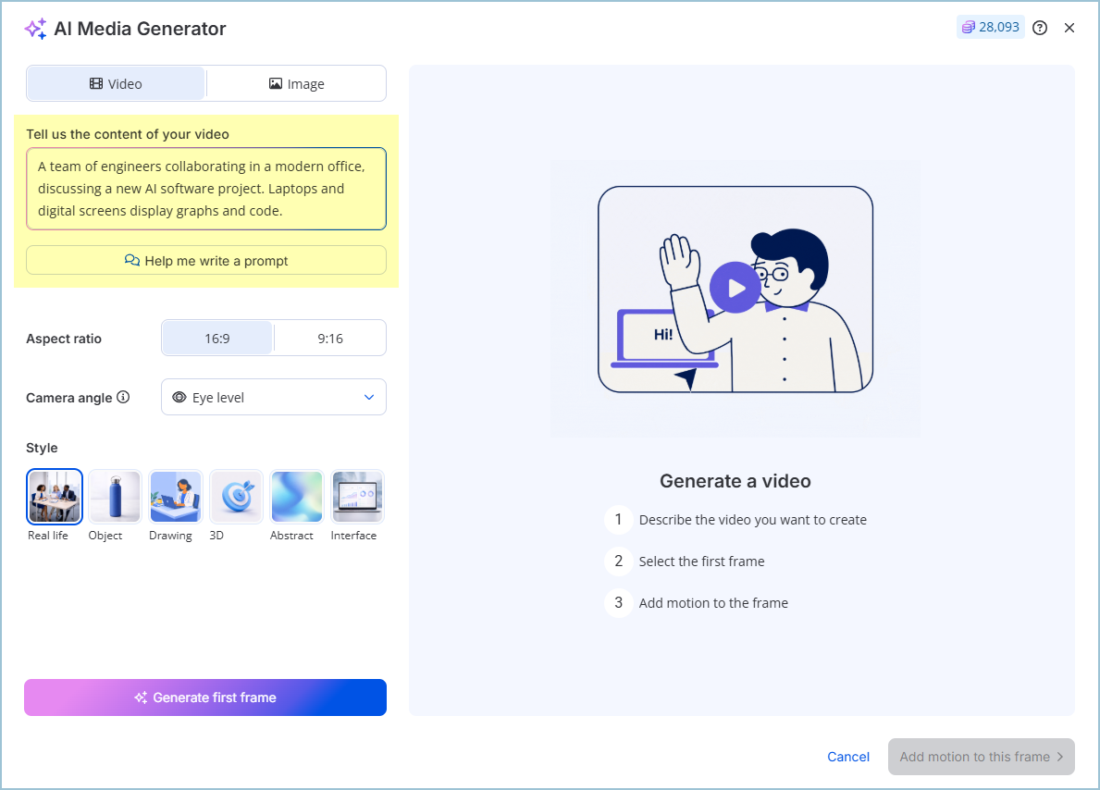Switch aspect ratio to 9:16
The image size is (1100, 790).
point(330,339)
